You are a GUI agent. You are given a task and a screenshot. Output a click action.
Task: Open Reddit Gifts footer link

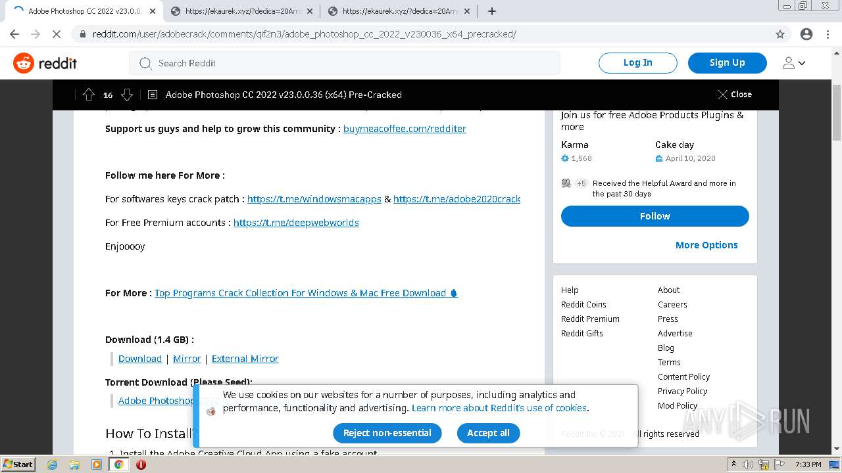(x=582, y=333)
